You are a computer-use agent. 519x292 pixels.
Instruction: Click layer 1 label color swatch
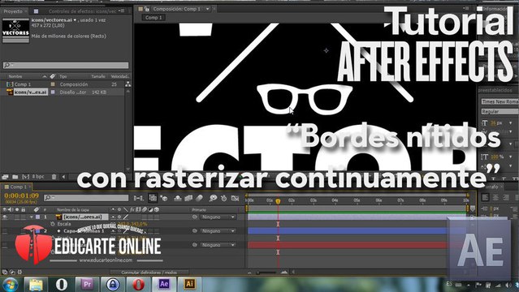(37, 217)
